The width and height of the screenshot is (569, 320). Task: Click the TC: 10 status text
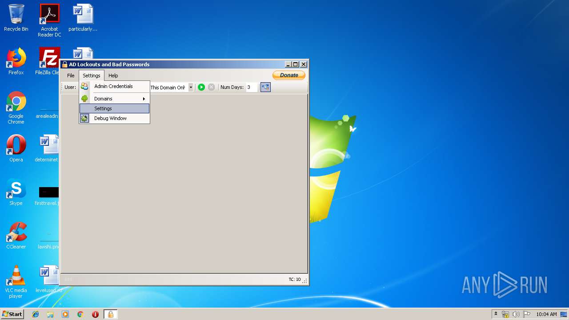295,280
